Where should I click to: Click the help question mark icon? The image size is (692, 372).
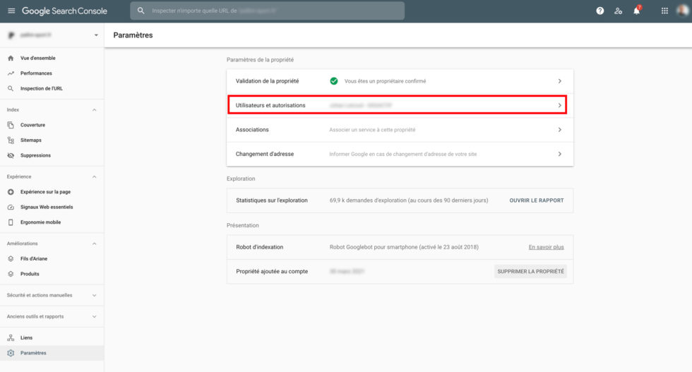pos(599,11)
